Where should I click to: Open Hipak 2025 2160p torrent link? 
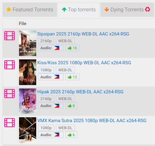point(80,92)
